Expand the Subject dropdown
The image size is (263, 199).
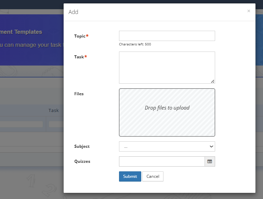[x=167, y=146]
